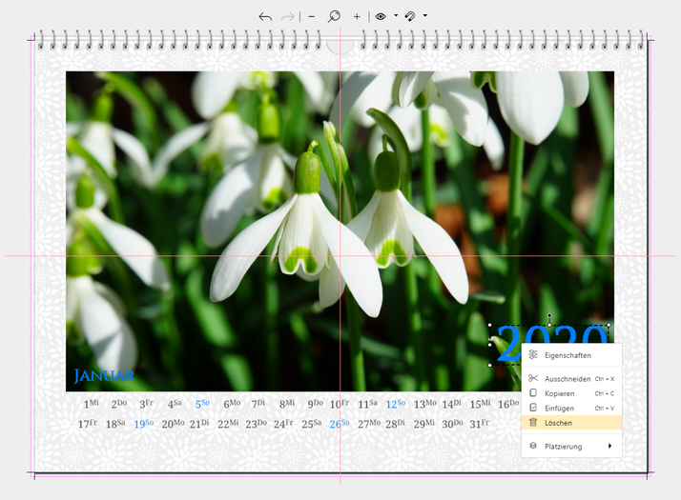681x500 pixels.
Task: Click the Eigenschaften sliders icon
Action: click(x=533, y=354)
